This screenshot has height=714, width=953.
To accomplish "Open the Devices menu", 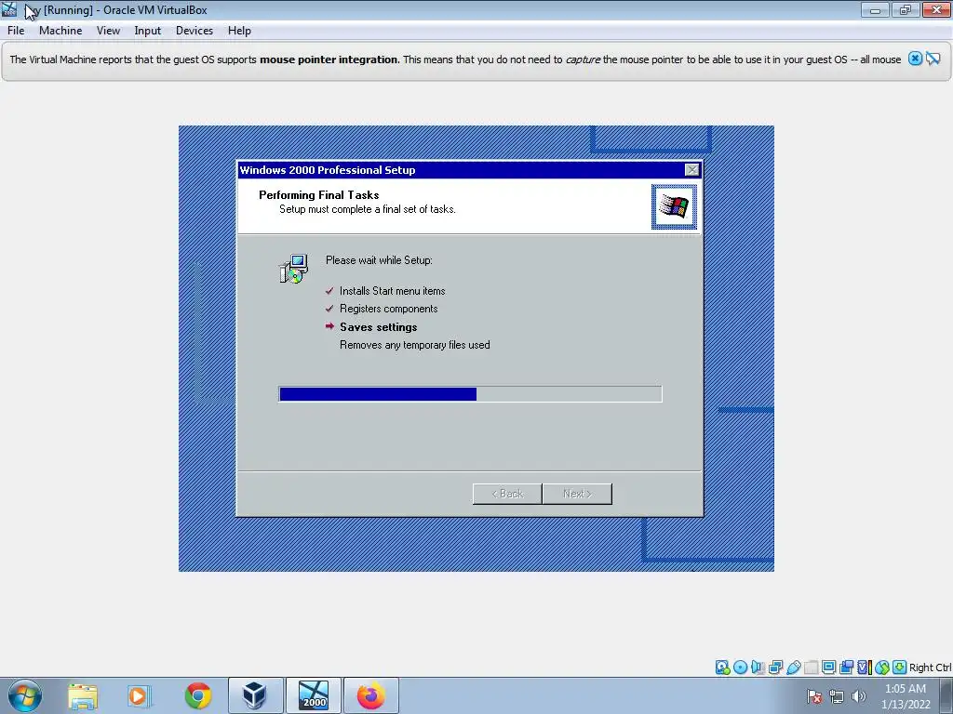I will tap(195, 31).
